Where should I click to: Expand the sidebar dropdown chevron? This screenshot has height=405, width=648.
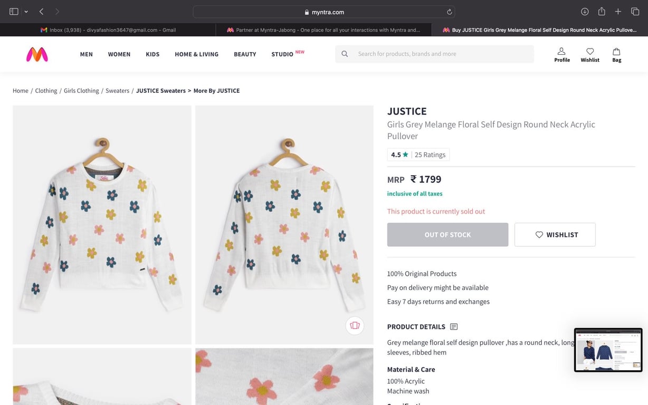[26, 12]
